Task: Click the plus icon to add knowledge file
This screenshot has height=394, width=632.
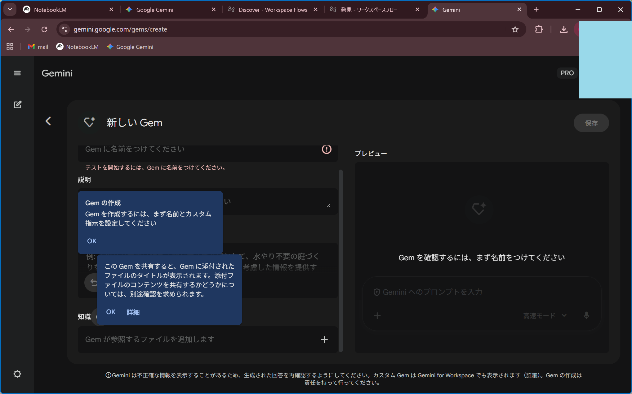Action: (x=324, y=340)
